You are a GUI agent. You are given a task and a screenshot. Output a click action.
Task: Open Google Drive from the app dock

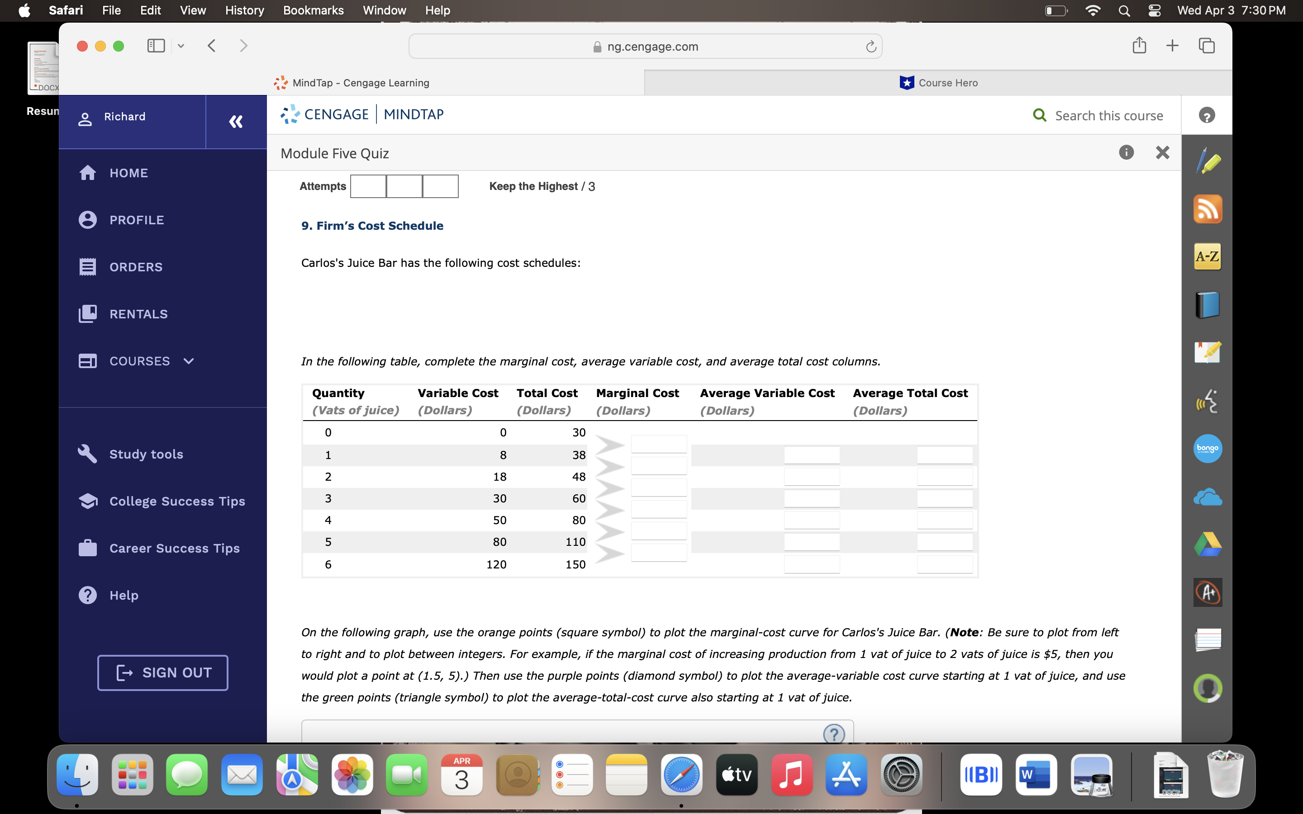click(1208, 544)
